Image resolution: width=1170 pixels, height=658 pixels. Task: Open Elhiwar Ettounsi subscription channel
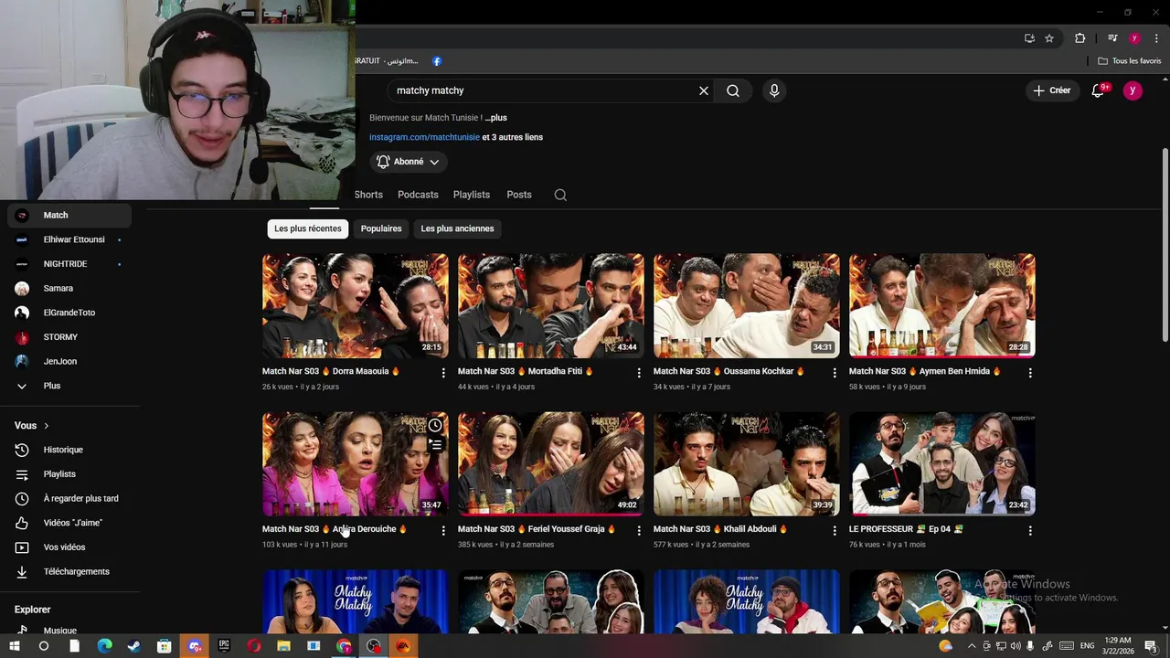pyautogui.click(x=69, y=239)
